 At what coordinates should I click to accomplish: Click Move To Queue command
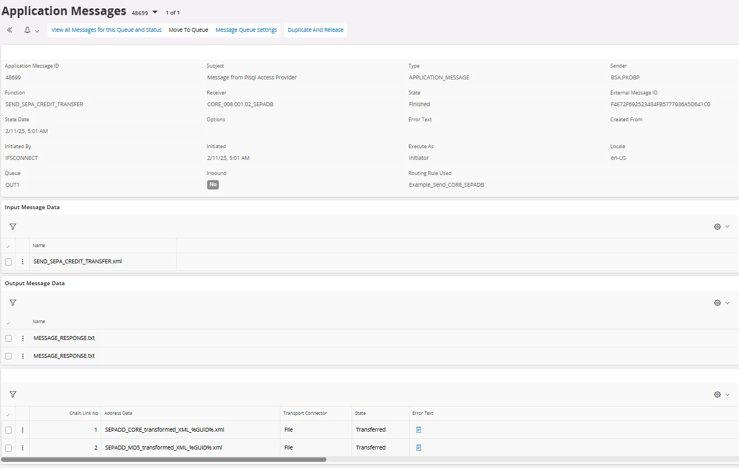(x=188, y=30)
